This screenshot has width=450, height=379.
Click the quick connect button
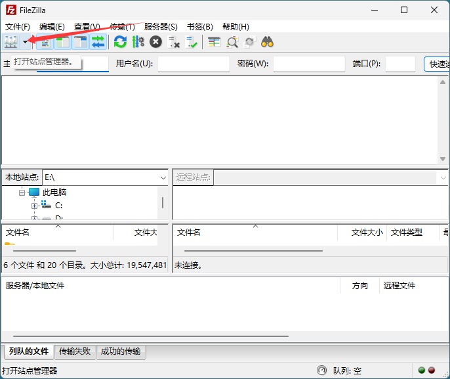click(x=437, y=64)
